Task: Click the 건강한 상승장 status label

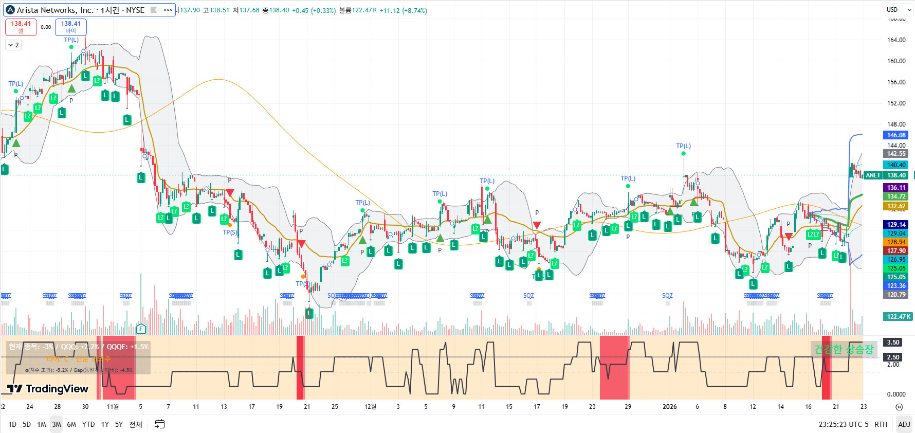Action: [844, 349]
